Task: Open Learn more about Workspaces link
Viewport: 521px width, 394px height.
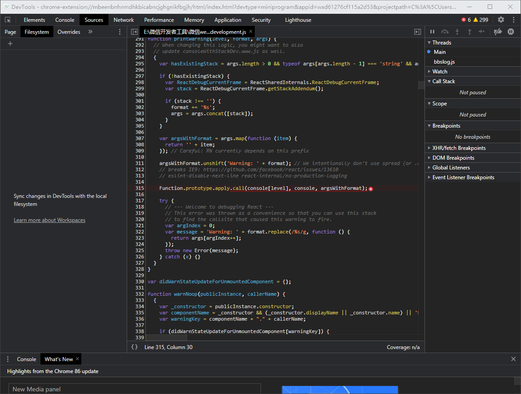Action: pyautogui.click(x=49, y=220)
